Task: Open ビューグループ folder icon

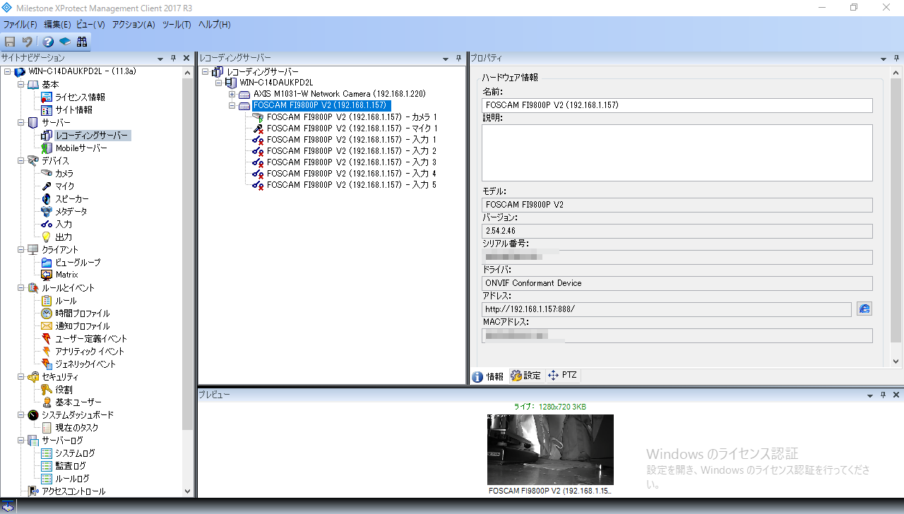Action: 47,263
